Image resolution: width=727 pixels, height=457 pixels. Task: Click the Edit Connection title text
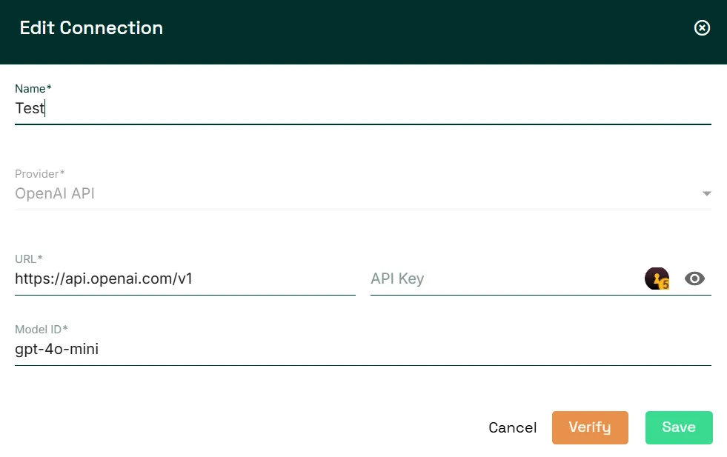click(91, 28)
